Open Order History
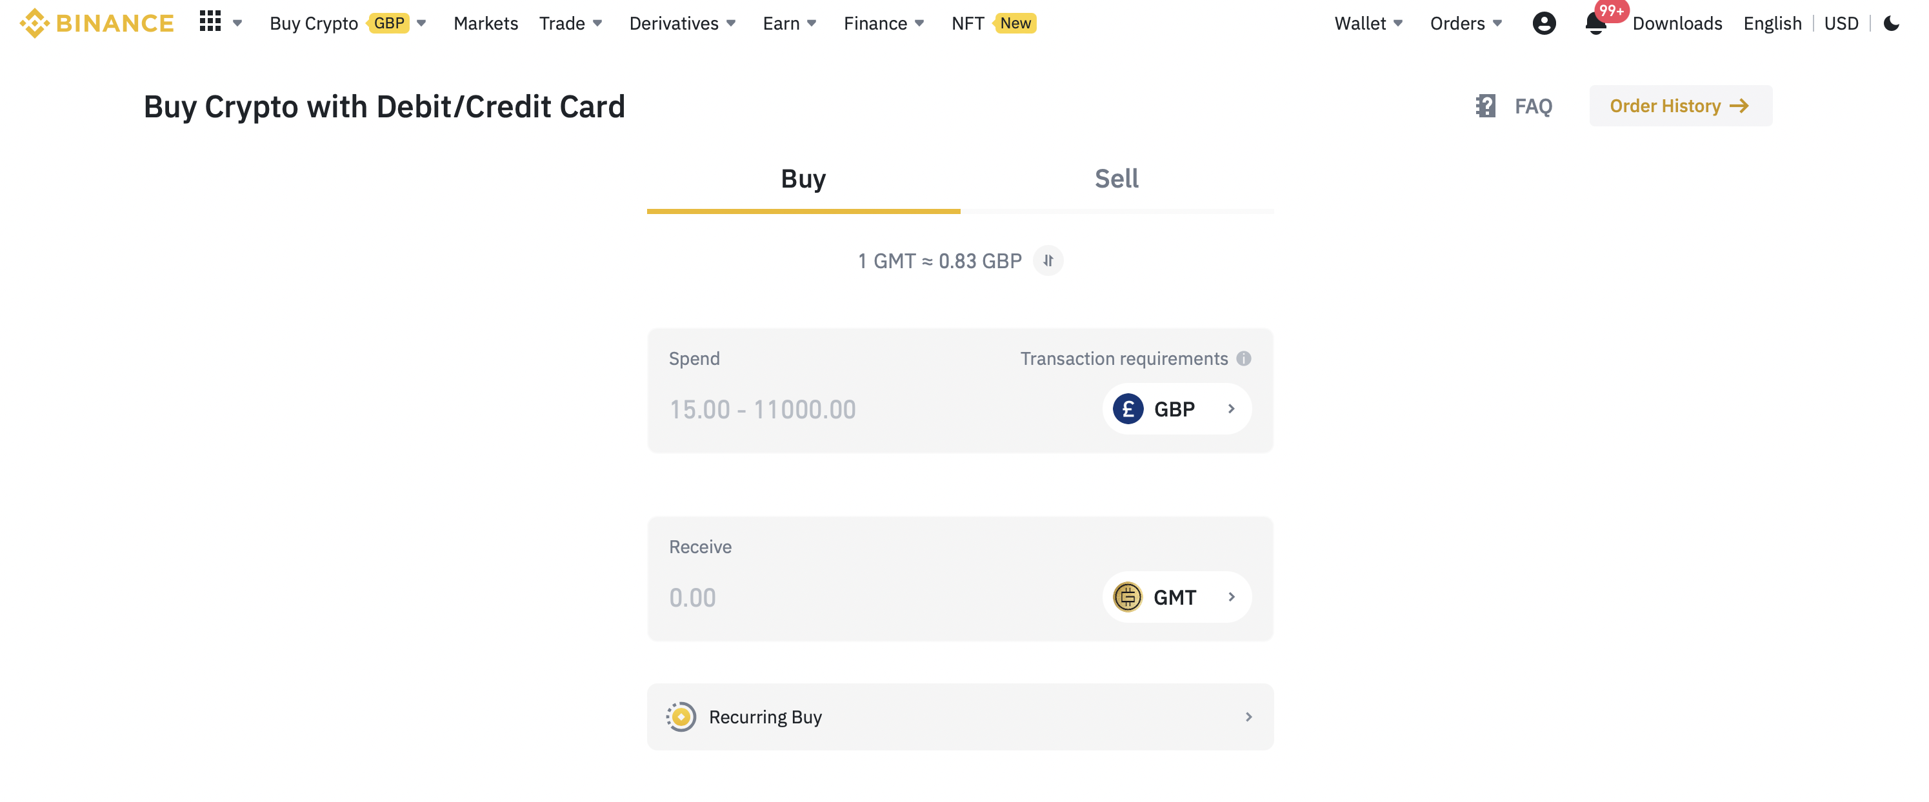 coord(1679,106)
